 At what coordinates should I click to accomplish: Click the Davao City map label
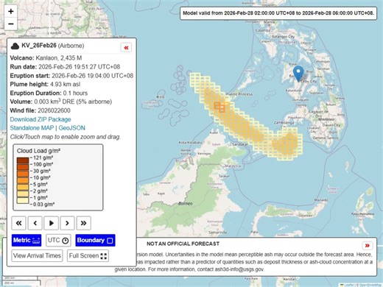331,125
